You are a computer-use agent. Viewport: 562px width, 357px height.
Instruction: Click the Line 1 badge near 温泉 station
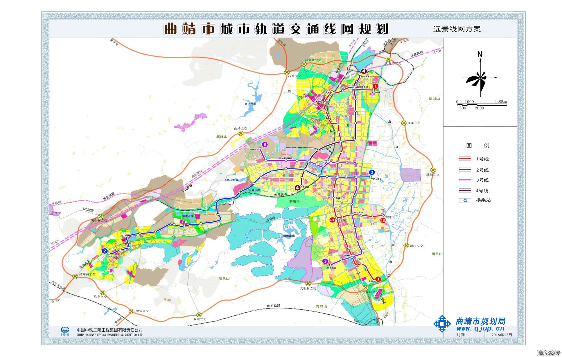click(x=378, y=279)
